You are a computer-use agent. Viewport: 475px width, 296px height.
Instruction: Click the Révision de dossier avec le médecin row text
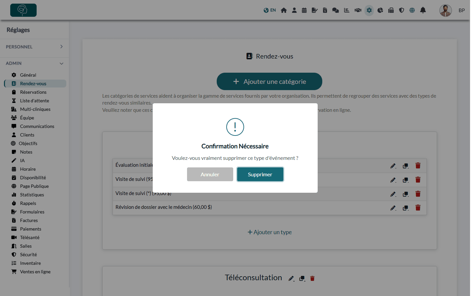click(x=164, y=207)
